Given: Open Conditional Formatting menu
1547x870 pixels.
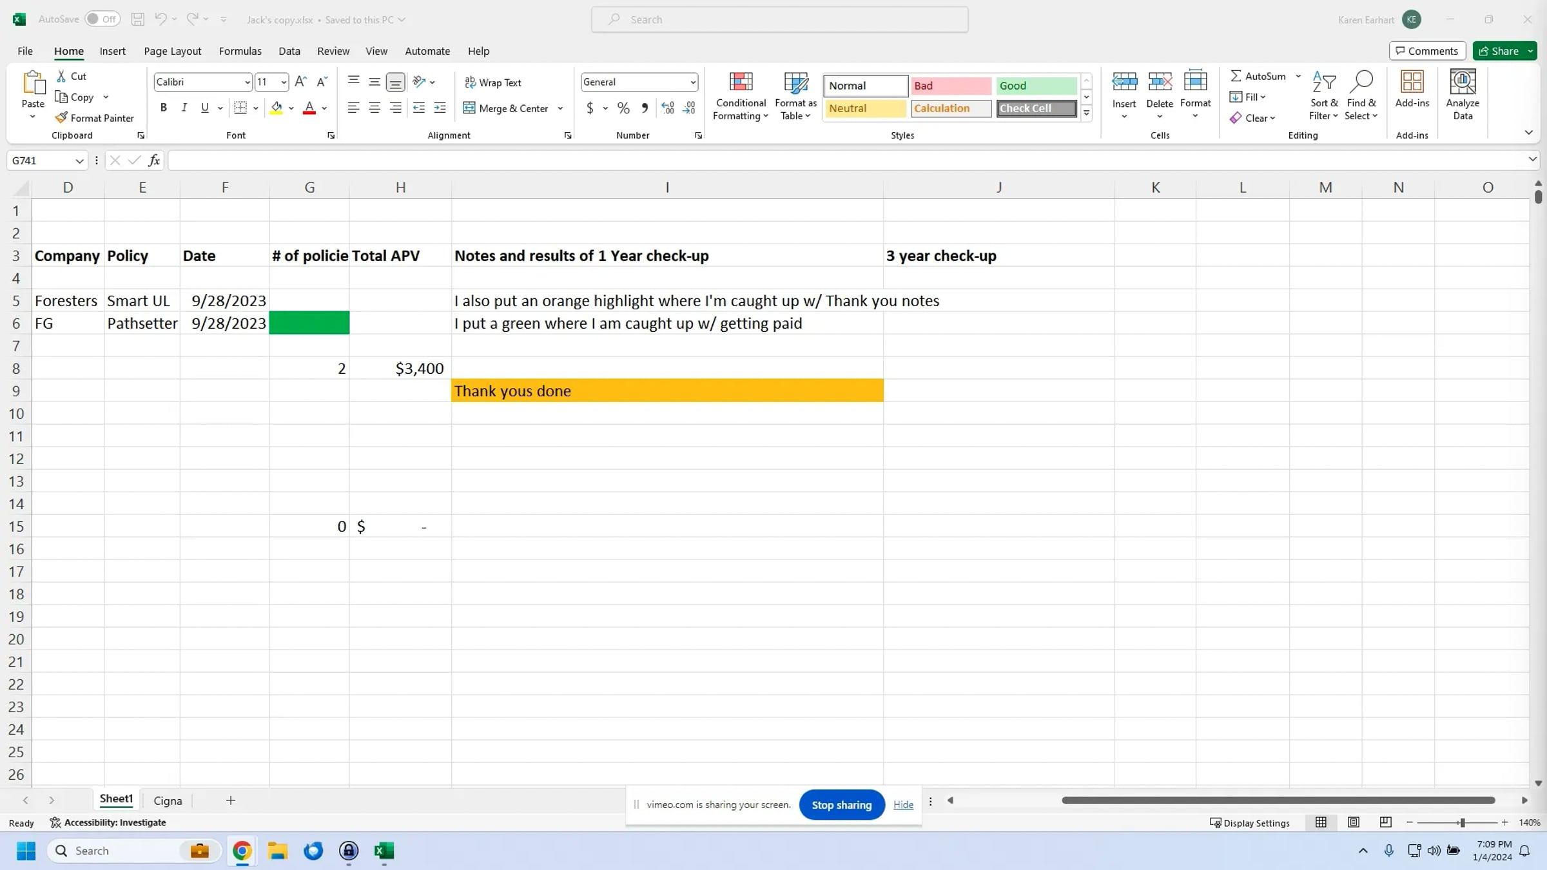Looking at the screenshot, I should tap(741, 96).
